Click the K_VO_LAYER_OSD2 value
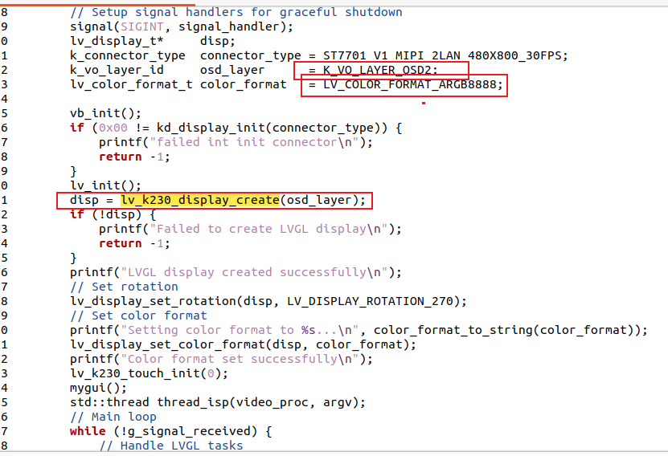The width and height of the screenshot is (668, 456). (380, 71)
